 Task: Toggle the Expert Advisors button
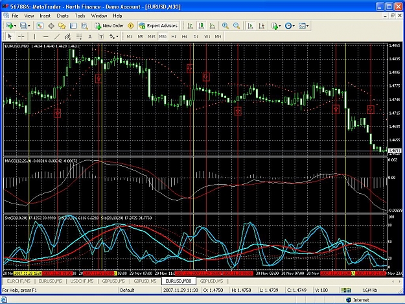(158, 26)
